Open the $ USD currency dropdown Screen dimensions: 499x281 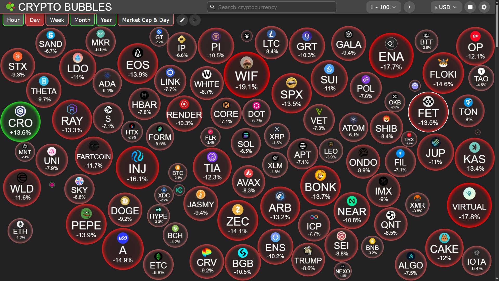pos(446,7)
